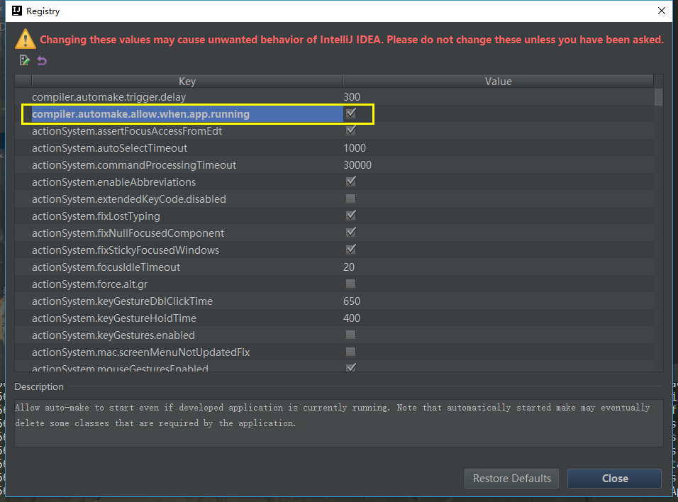Toggle actionSystem.assertFocusAccessFromEdt checkbox

point(350,130)
